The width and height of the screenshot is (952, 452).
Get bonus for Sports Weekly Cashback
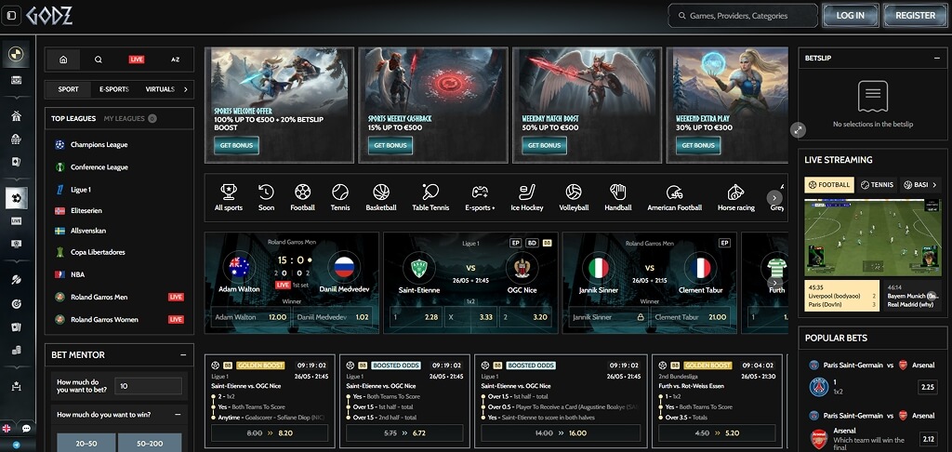click(390, 145)
